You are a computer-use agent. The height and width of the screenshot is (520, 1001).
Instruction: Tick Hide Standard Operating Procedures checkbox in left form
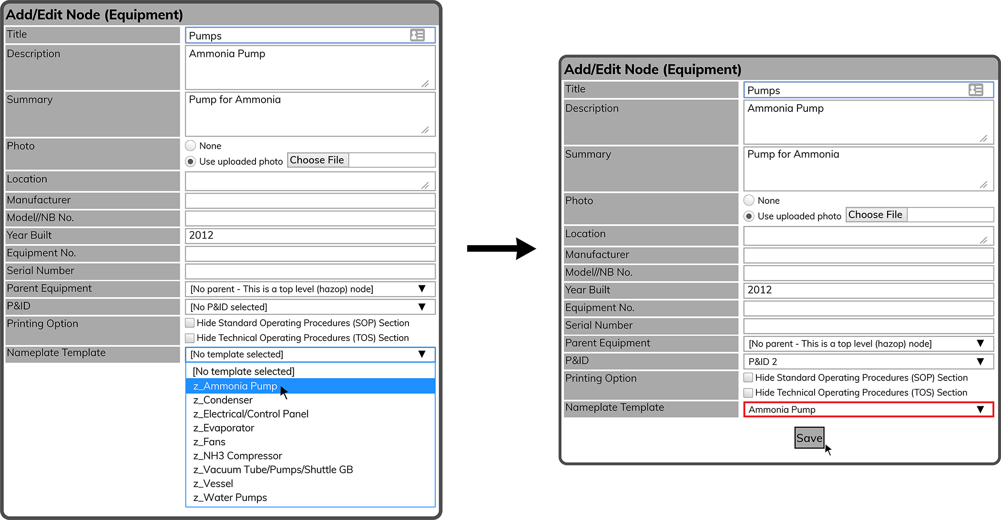pos(190,323)
